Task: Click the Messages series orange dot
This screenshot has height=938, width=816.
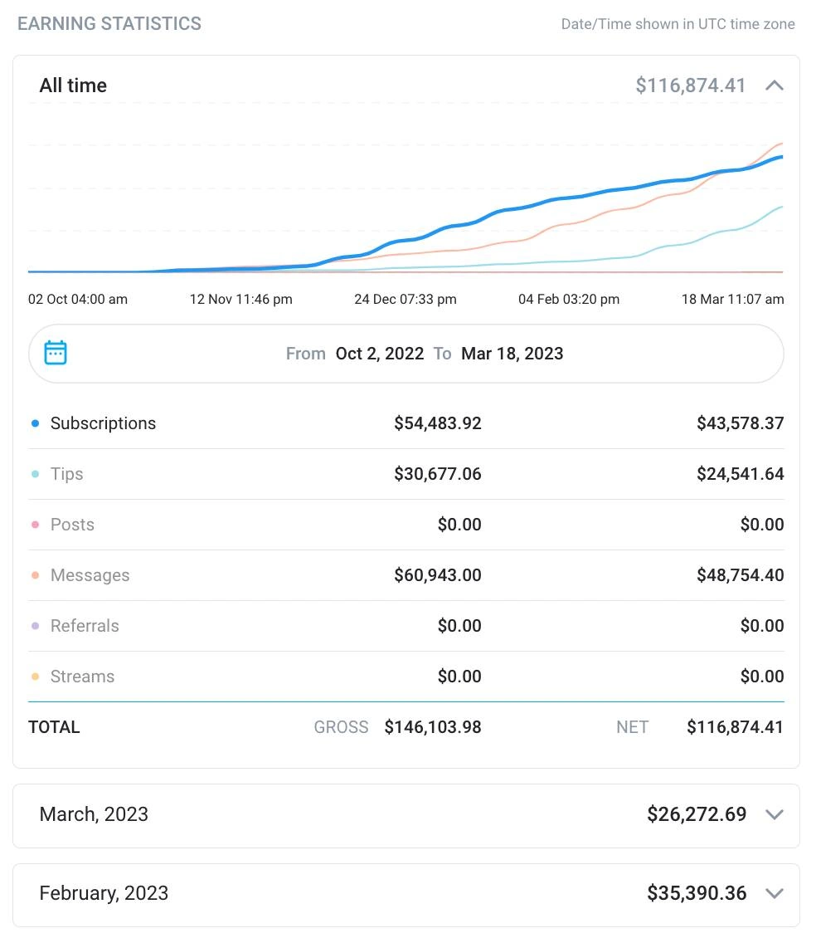Action: coord(35,575)
